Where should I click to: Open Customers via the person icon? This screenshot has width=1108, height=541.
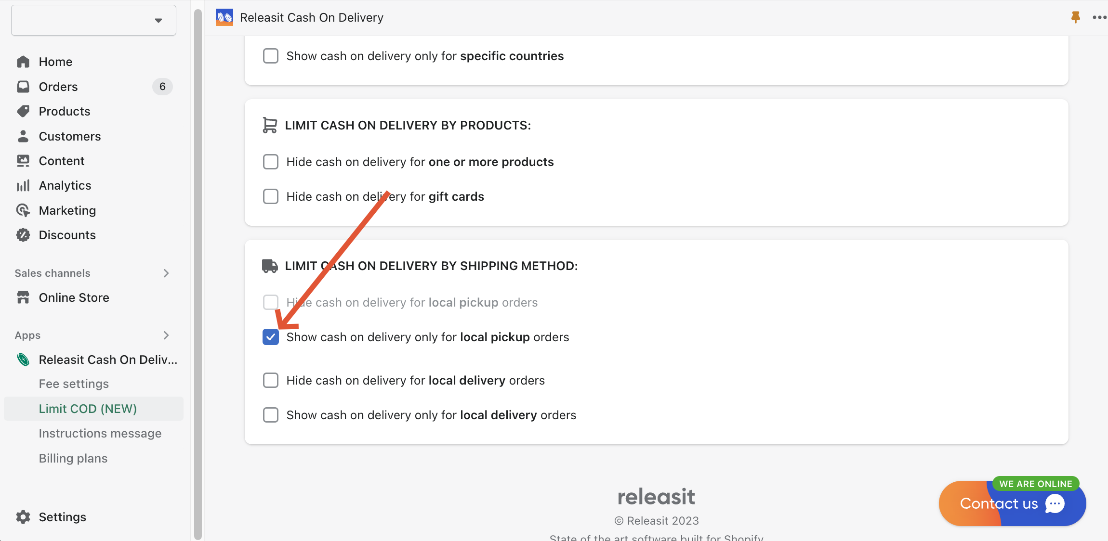(23, 136)
